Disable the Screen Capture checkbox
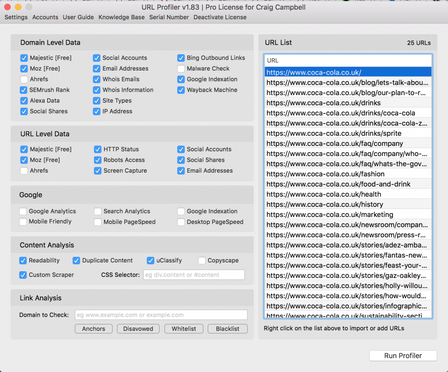 [98, 170]
